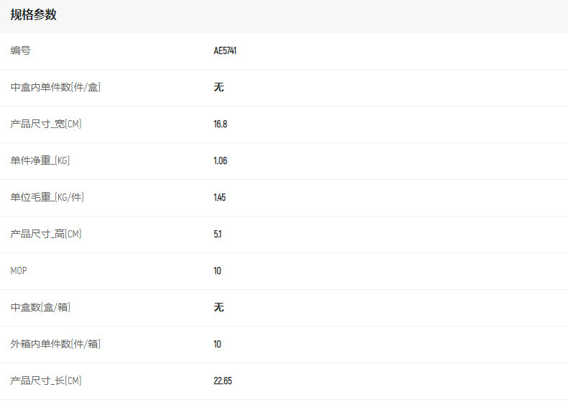Screen dimensions: 568x405
Task: Click the 单位毛重_(KG/件) label
Action: pyautogui.click(x=47, y=198)
